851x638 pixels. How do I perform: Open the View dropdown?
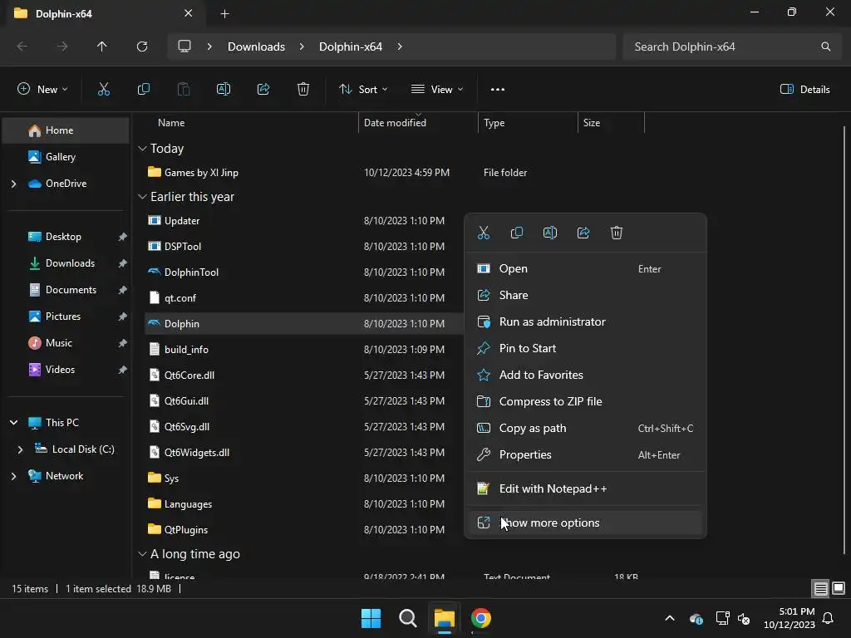click(x=437, y=90)
